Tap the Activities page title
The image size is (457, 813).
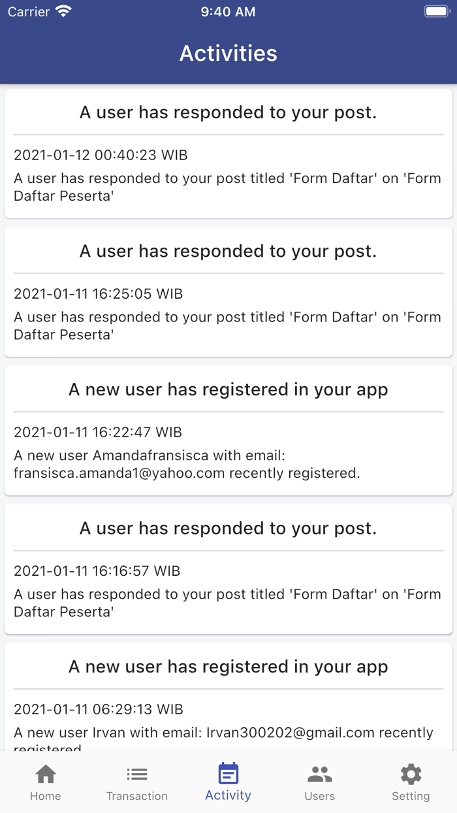[228, 53]
